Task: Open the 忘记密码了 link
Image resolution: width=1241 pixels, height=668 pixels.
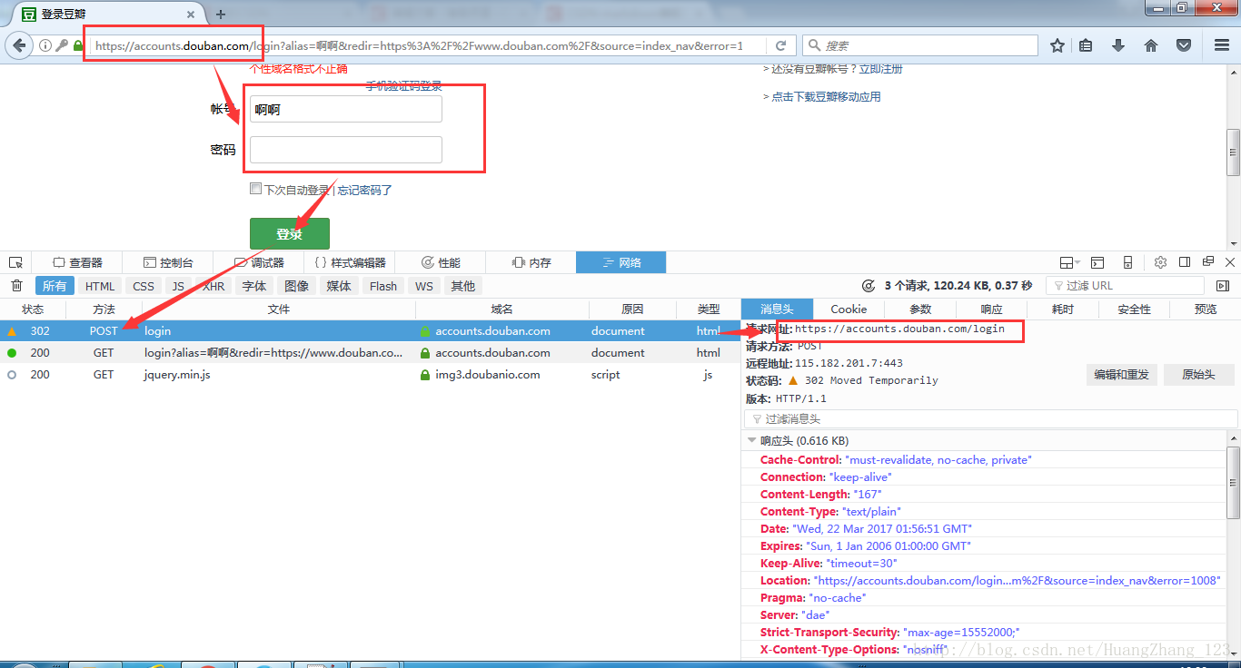Action: (364, 190)
